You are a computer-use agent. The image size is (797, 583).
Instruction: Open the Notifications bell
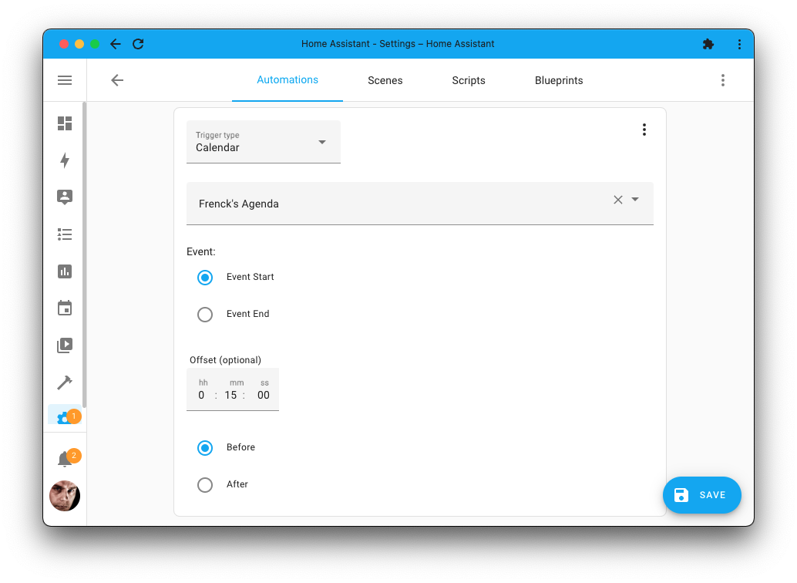click(x=65, y=456)
